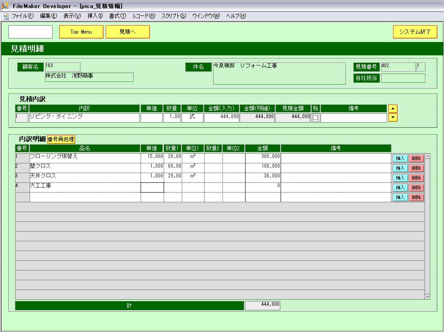Screen dimensions: 444x332
Task: Open the 表示(V) menu
Action: pyautogui.click(x=72, y=16)
